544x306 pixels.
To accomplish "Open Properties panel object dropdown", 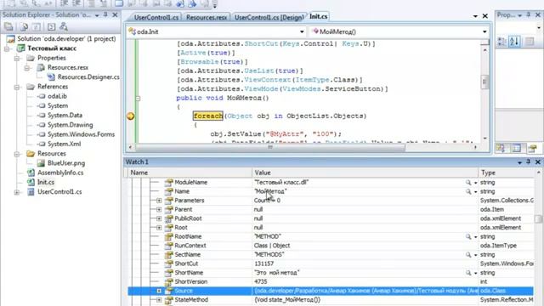I will point(539,27).
